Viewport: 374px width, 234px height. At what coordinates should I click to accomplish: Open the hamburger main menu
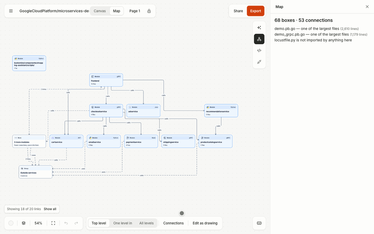(x=11, y=11)
